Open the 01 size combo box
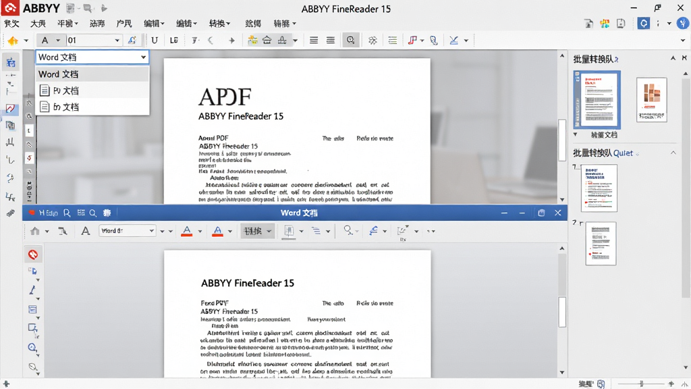Screen dimensions: 691x389 93,40
